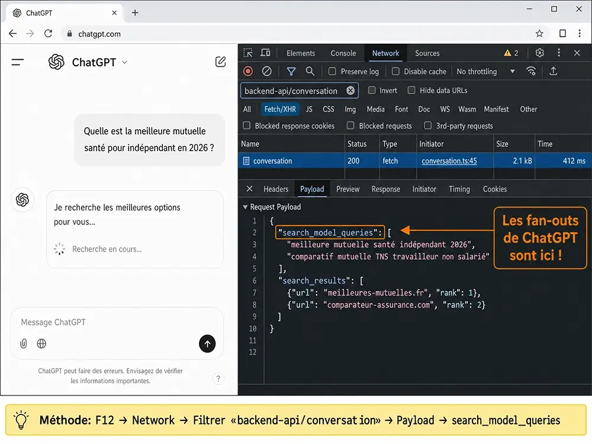Go forward in the browser
Image resolution: width=592 pixels, height=444 pixels.
coord(30,34)
